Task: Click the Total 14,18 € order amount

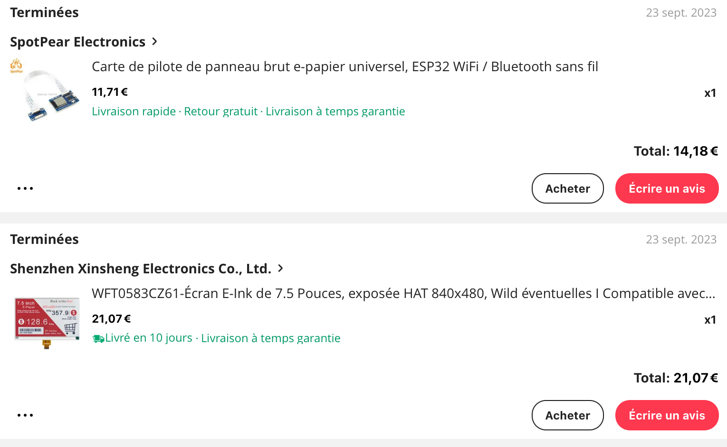Action: tap(675, 151)
